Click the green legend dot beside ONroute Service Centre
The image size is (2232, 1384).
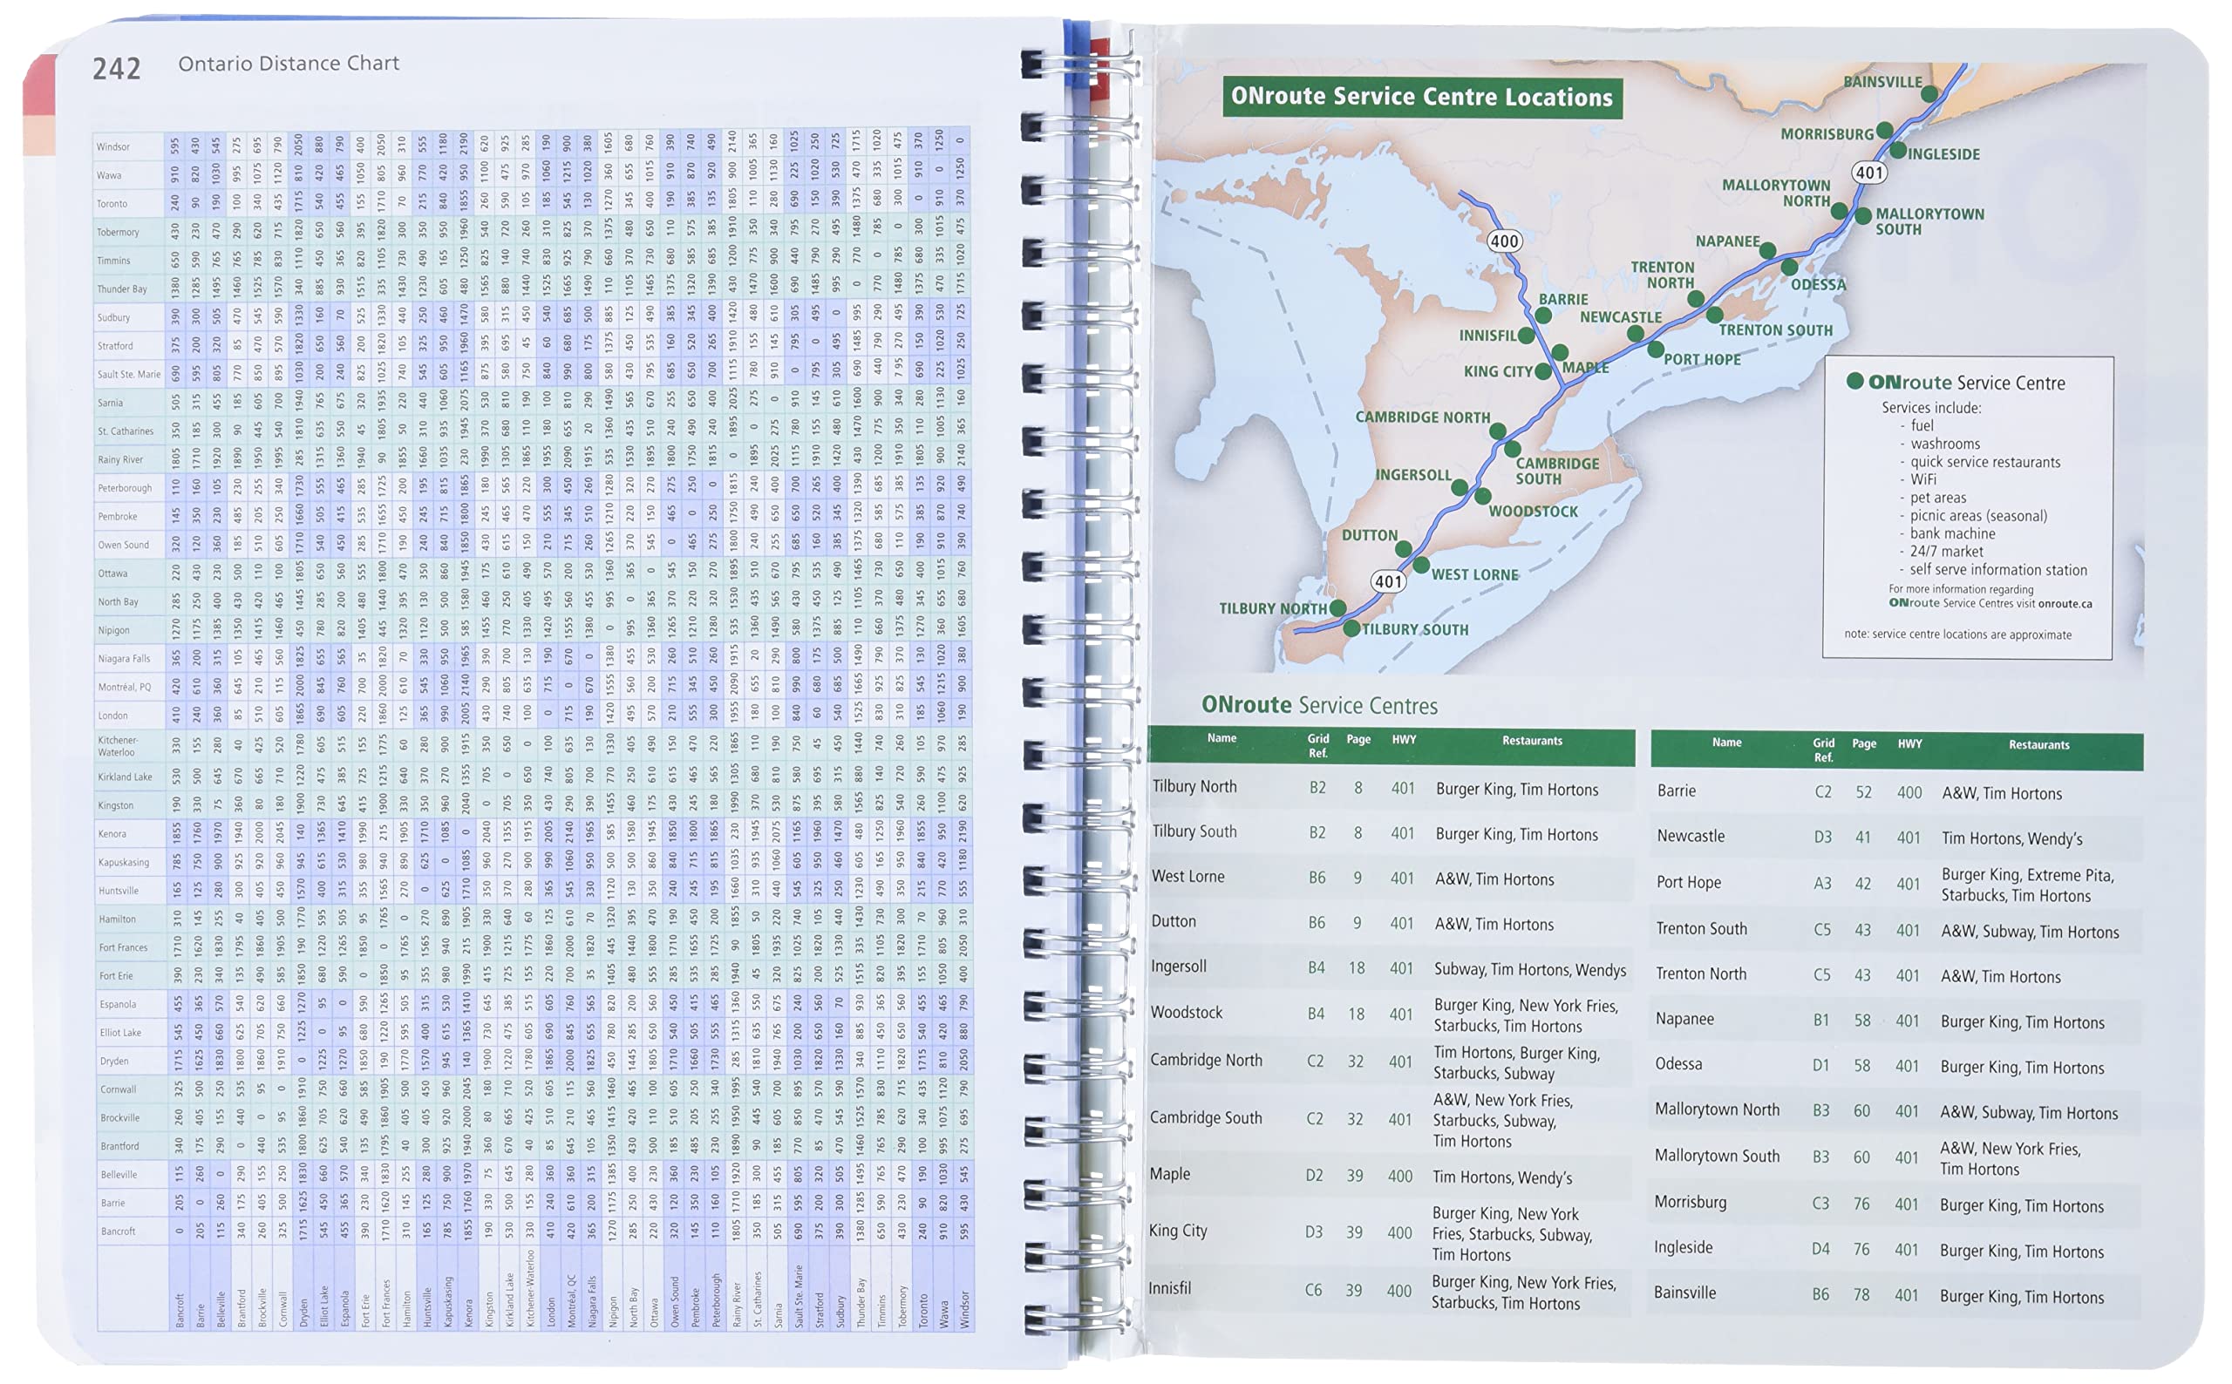coord(1854,381)
